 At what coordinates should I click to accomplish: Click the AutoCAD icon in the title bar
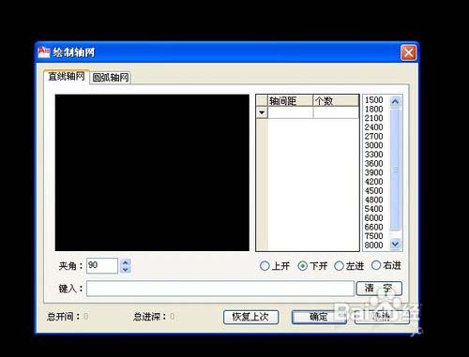point(44,52)
